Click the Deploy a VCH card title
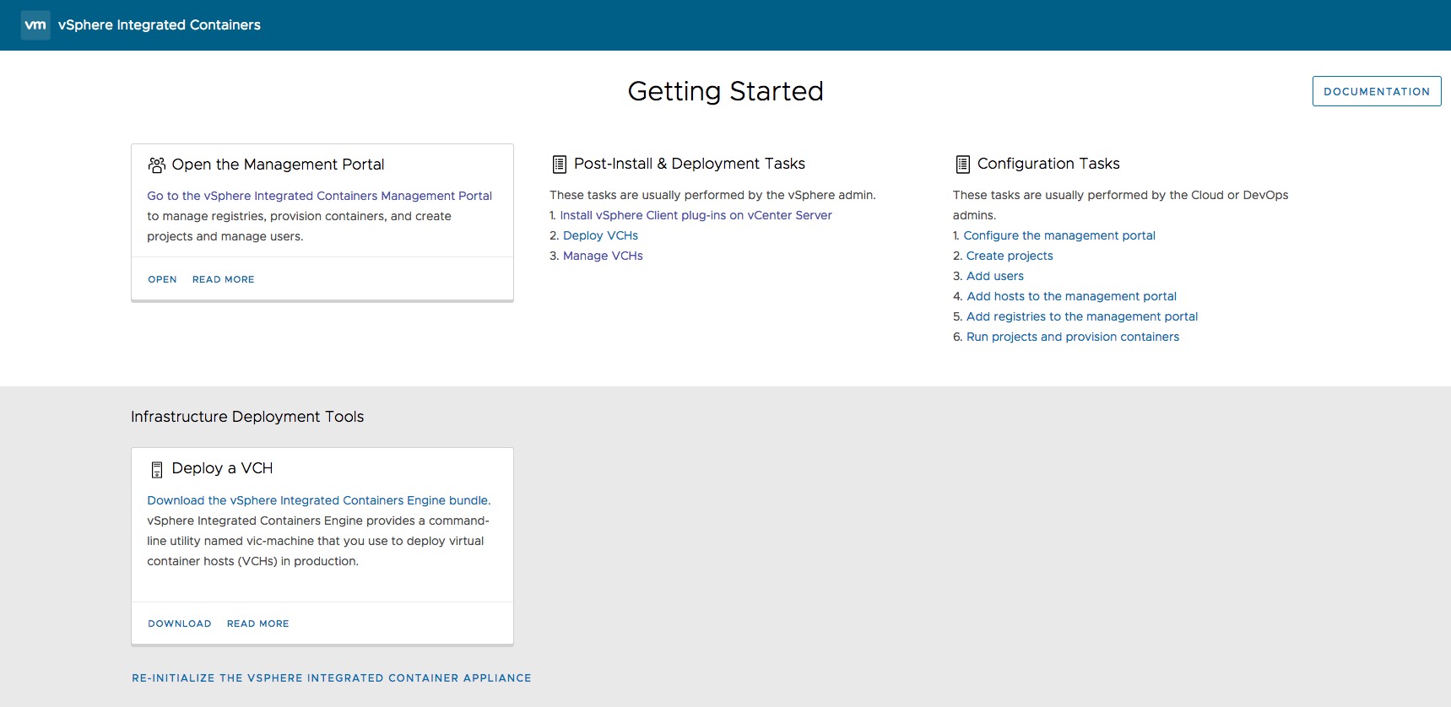Viewport: 1451px width, 707px height. tap(222, 468)
